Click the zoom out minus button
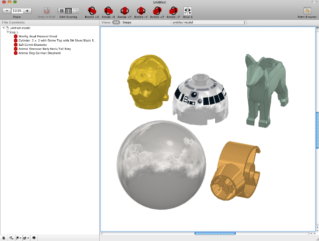 pyautogui.click(x=7, y=11)
